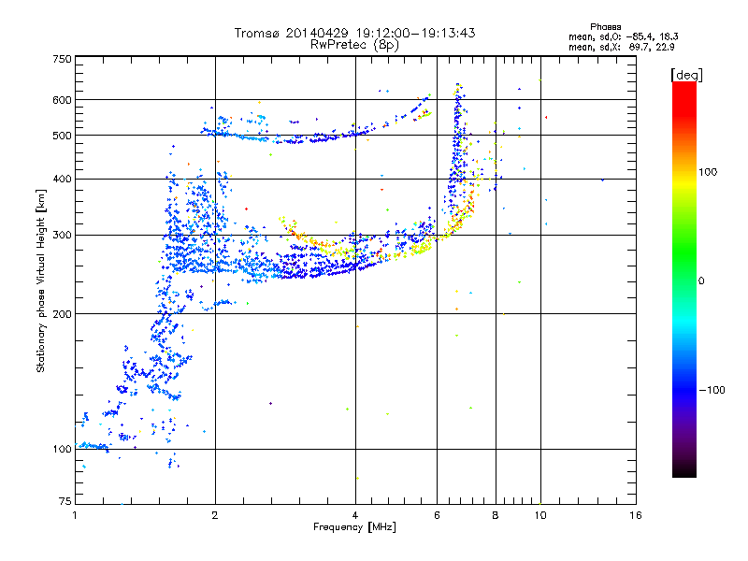Click the x-axis label '2'
This screenshot has width=748, height=561.
click(215, 515)
